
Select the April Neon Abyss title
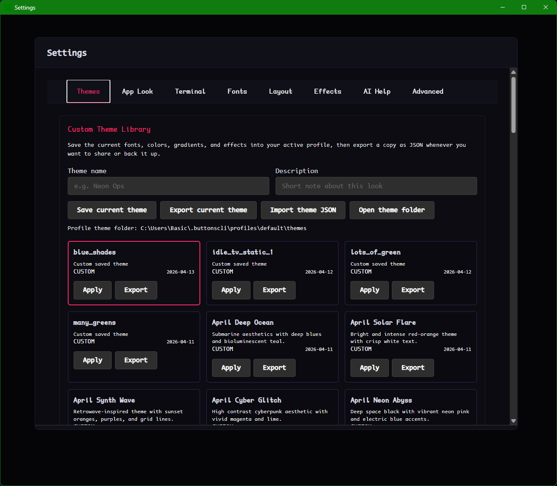[x=381, y=400]
